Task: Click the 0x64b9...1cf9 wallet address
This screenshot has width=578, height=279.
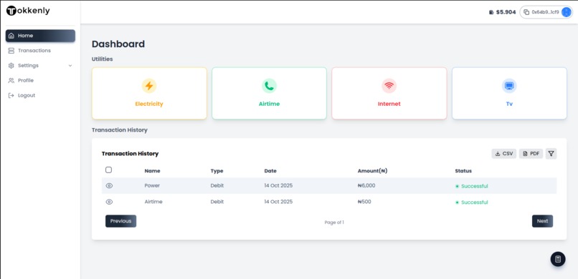Action: point(545,12)
